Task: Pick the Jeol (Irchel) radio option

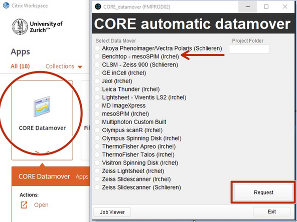Action: point(97,81)
